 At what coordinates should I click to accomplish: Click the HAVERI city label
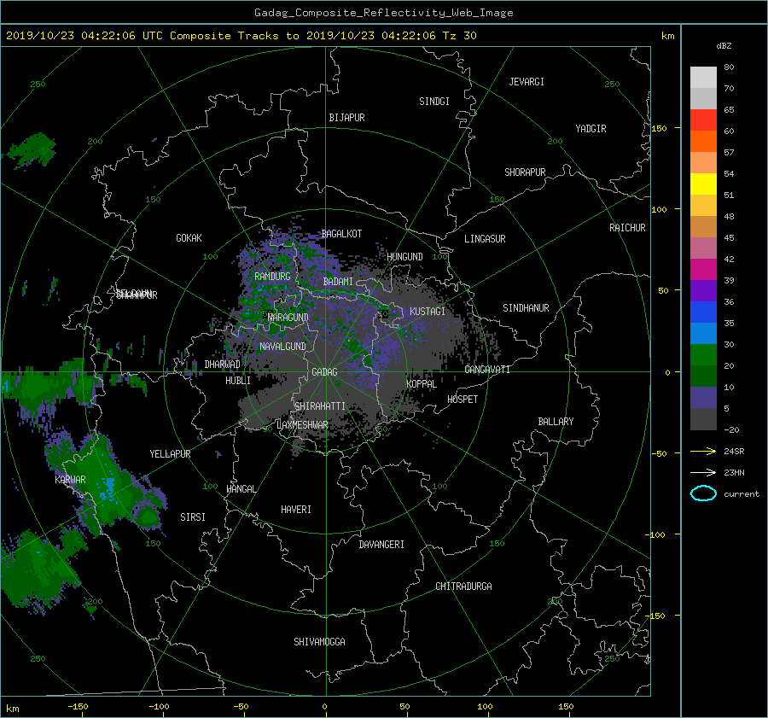point(296,510)
